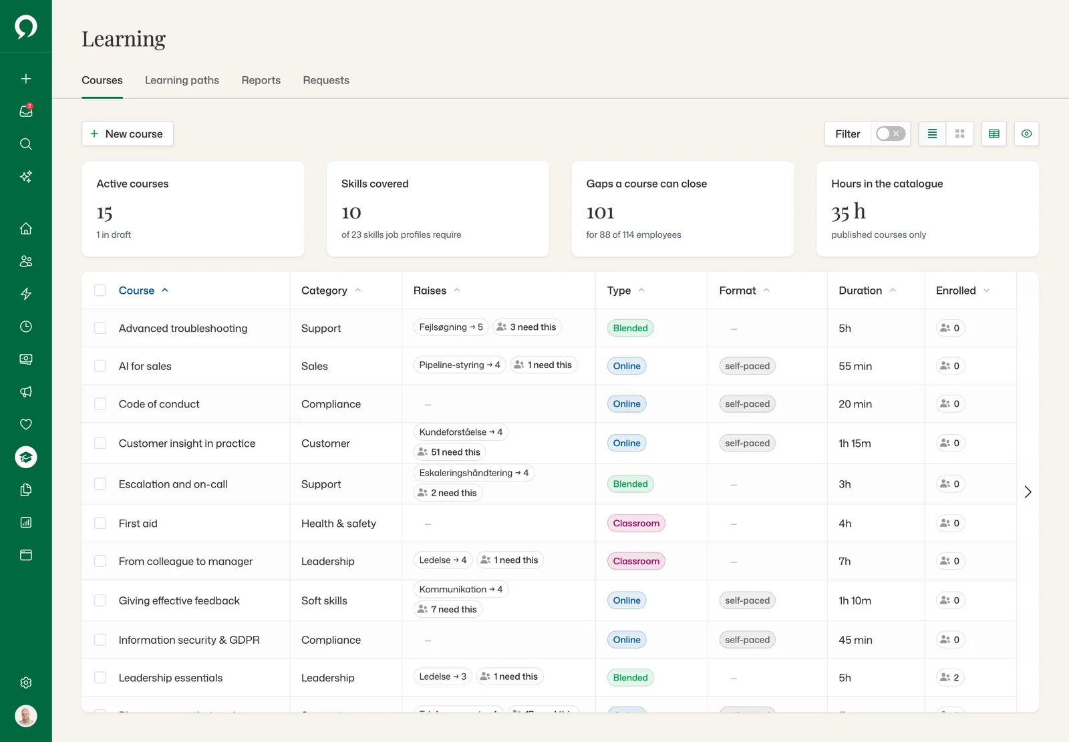The image size is (1069, 742).
Task: Open the lightning bolt sidebar icon
Action: pos(26,294)
